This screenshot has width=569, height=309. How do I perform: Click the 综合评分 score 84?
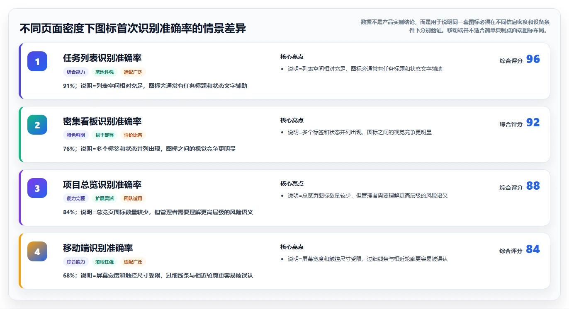[533, 249]
